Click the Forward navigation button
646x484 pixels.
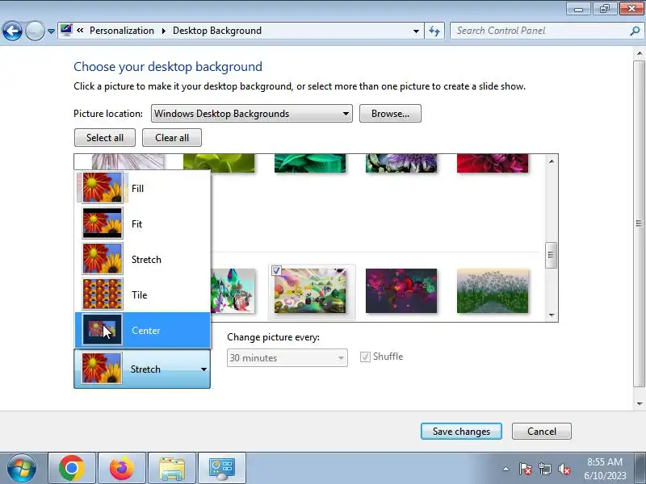pyautogui.click(x=35, y=31)
